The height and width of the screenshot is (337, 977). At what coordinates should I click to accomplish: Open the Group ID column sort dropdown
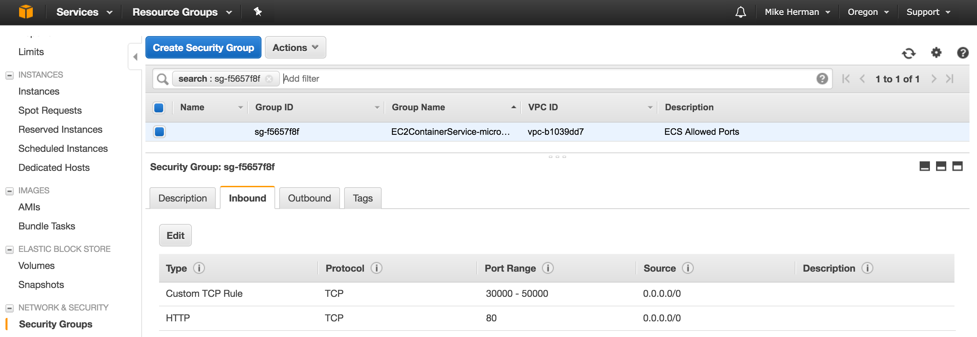click(376, 108)
